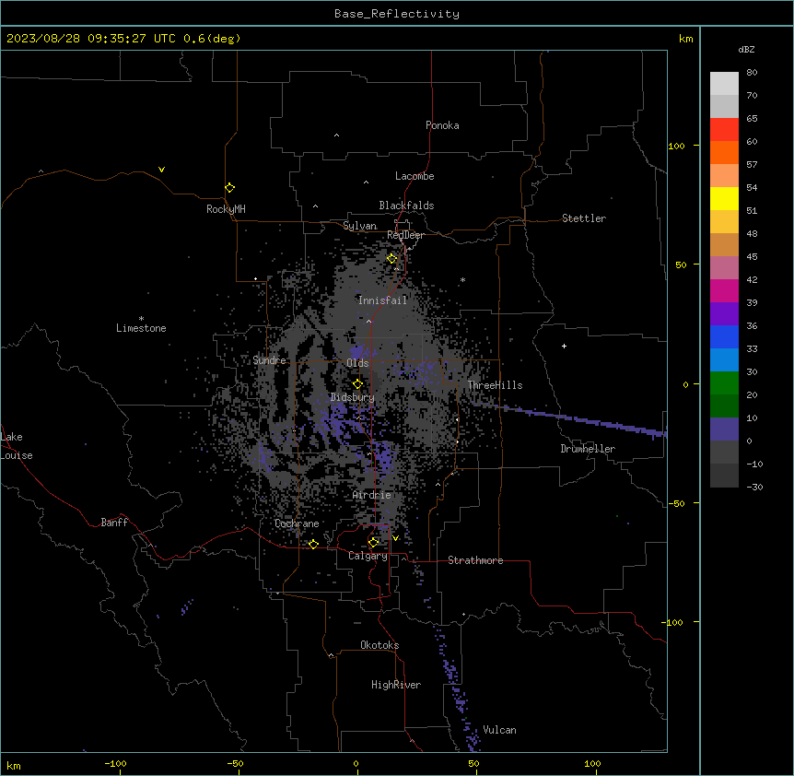Click the Innisfail city label
The height and width of the screenshot is (776, 794).
click(382, 300)
